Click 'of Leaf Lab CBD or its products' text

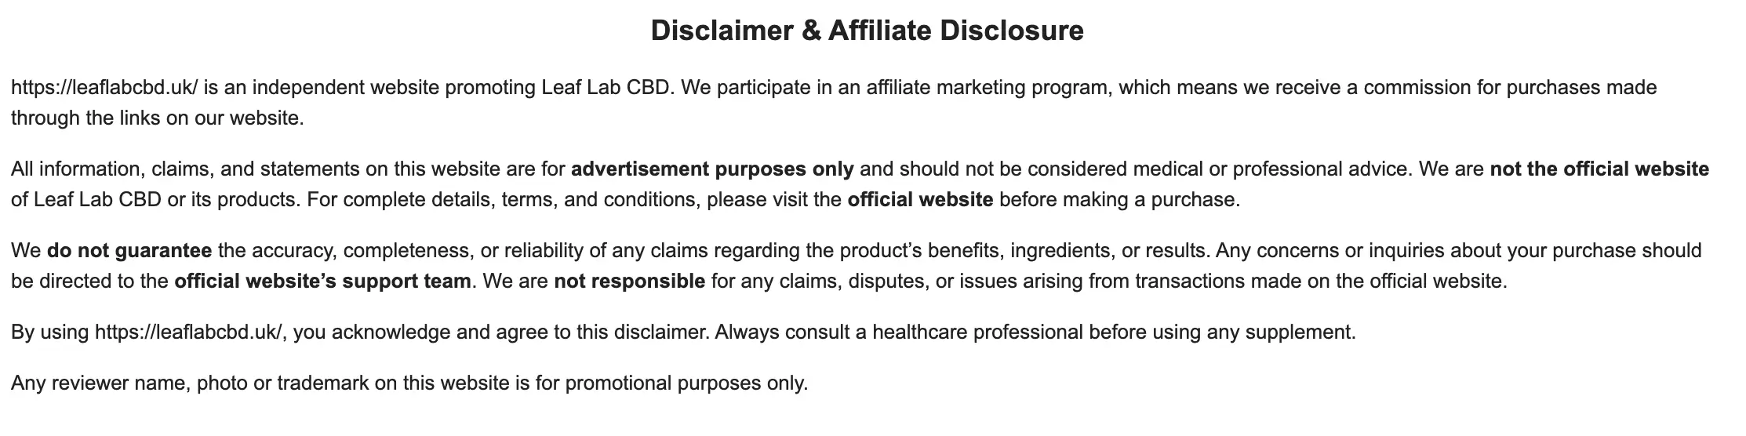click(x=155, y=200)
